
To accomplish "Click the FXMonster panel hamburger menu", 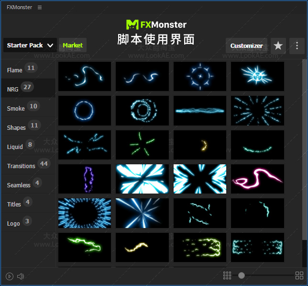I will (40, 7).
